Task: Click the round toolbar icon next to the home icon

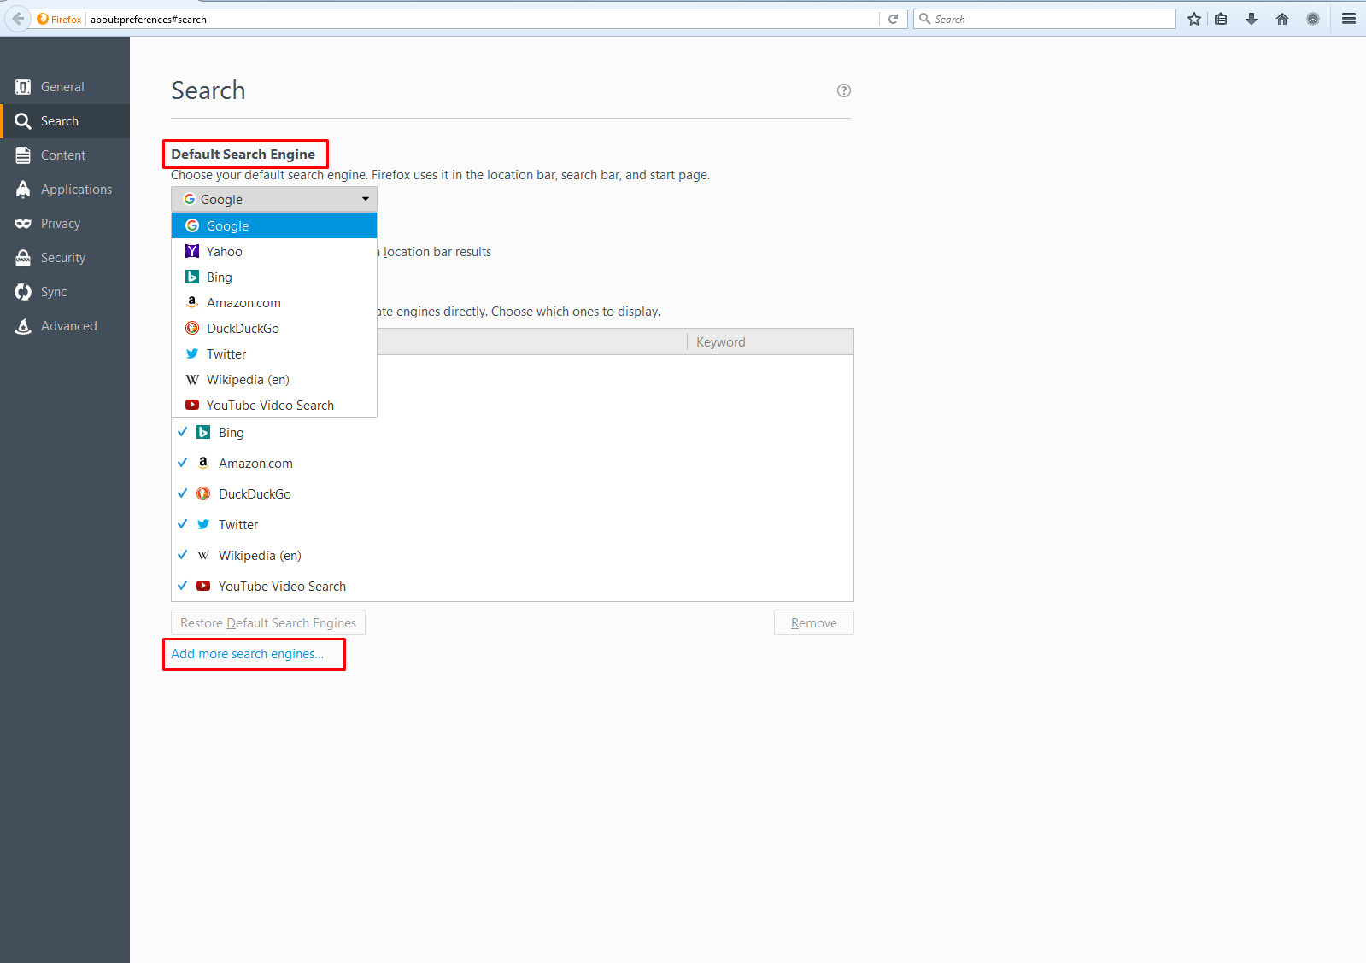Action: point(1313,19)
